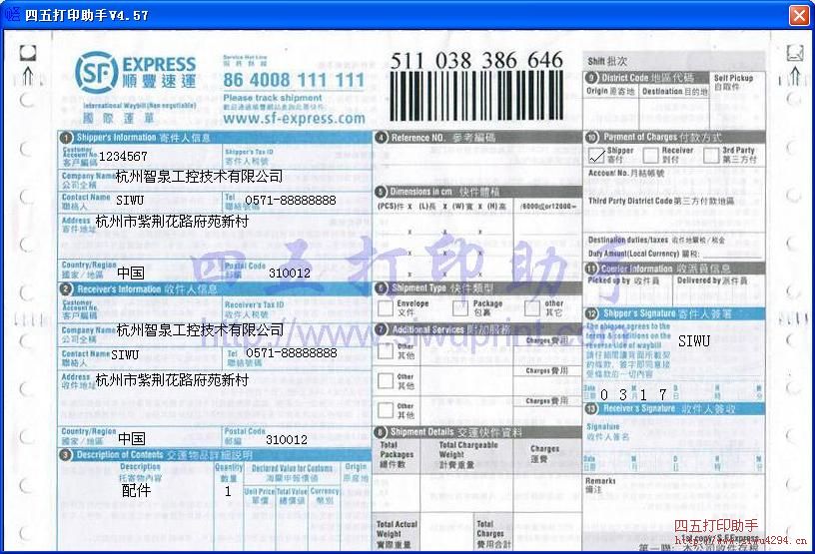Click the Shipment Type 快件类型 header
This screenshot has width=815, height=554.
click(x=477, y=287)
